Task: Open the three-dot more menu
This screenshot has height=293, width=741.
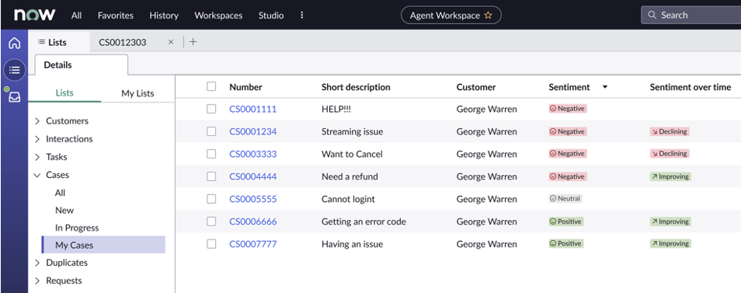Action: click(x=302, y=15)
